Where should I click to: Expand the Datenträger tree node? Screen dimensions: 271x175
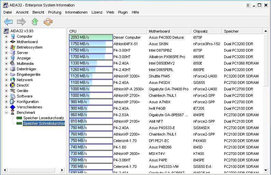pyautogui.click(x=6, y=69)
